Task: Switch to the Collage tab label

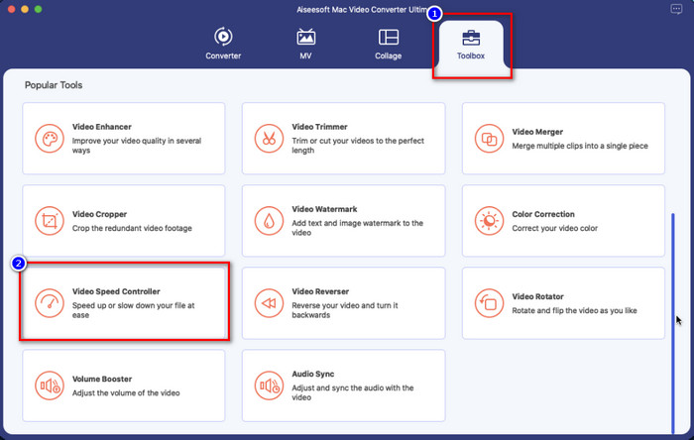Action: point(389,55)
